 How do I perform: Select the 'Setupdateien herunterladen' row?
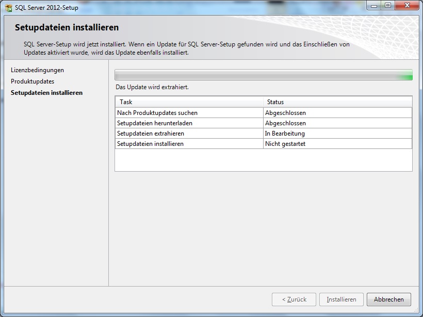coord(264,123)
